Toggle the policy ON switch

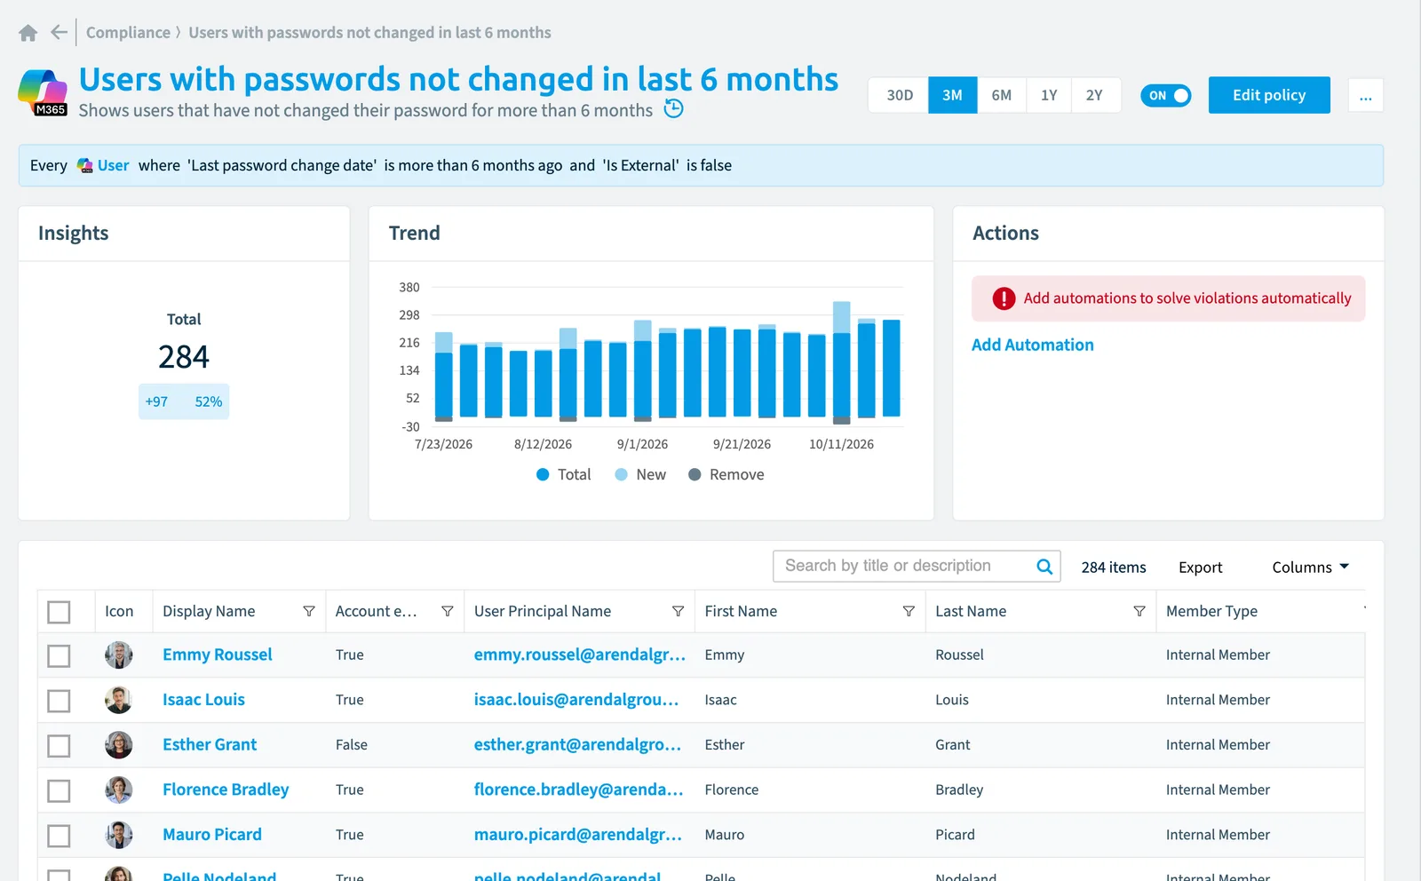[x=1166, y=95]
